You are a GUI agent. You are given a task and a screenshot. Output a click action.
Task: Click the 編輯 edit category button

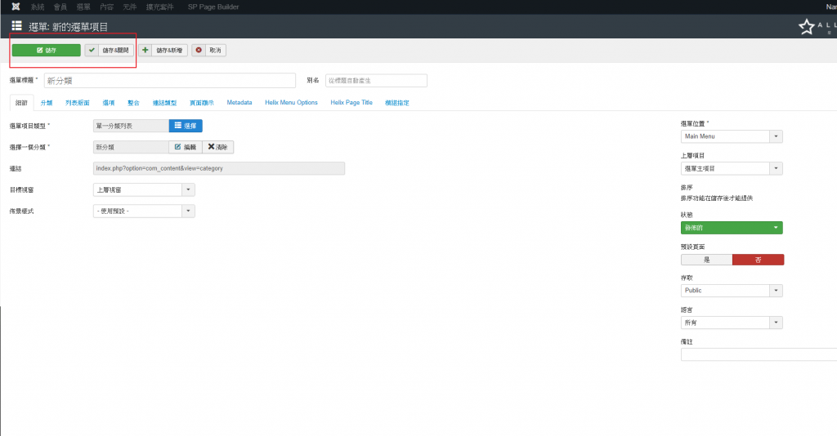point(185,147)
